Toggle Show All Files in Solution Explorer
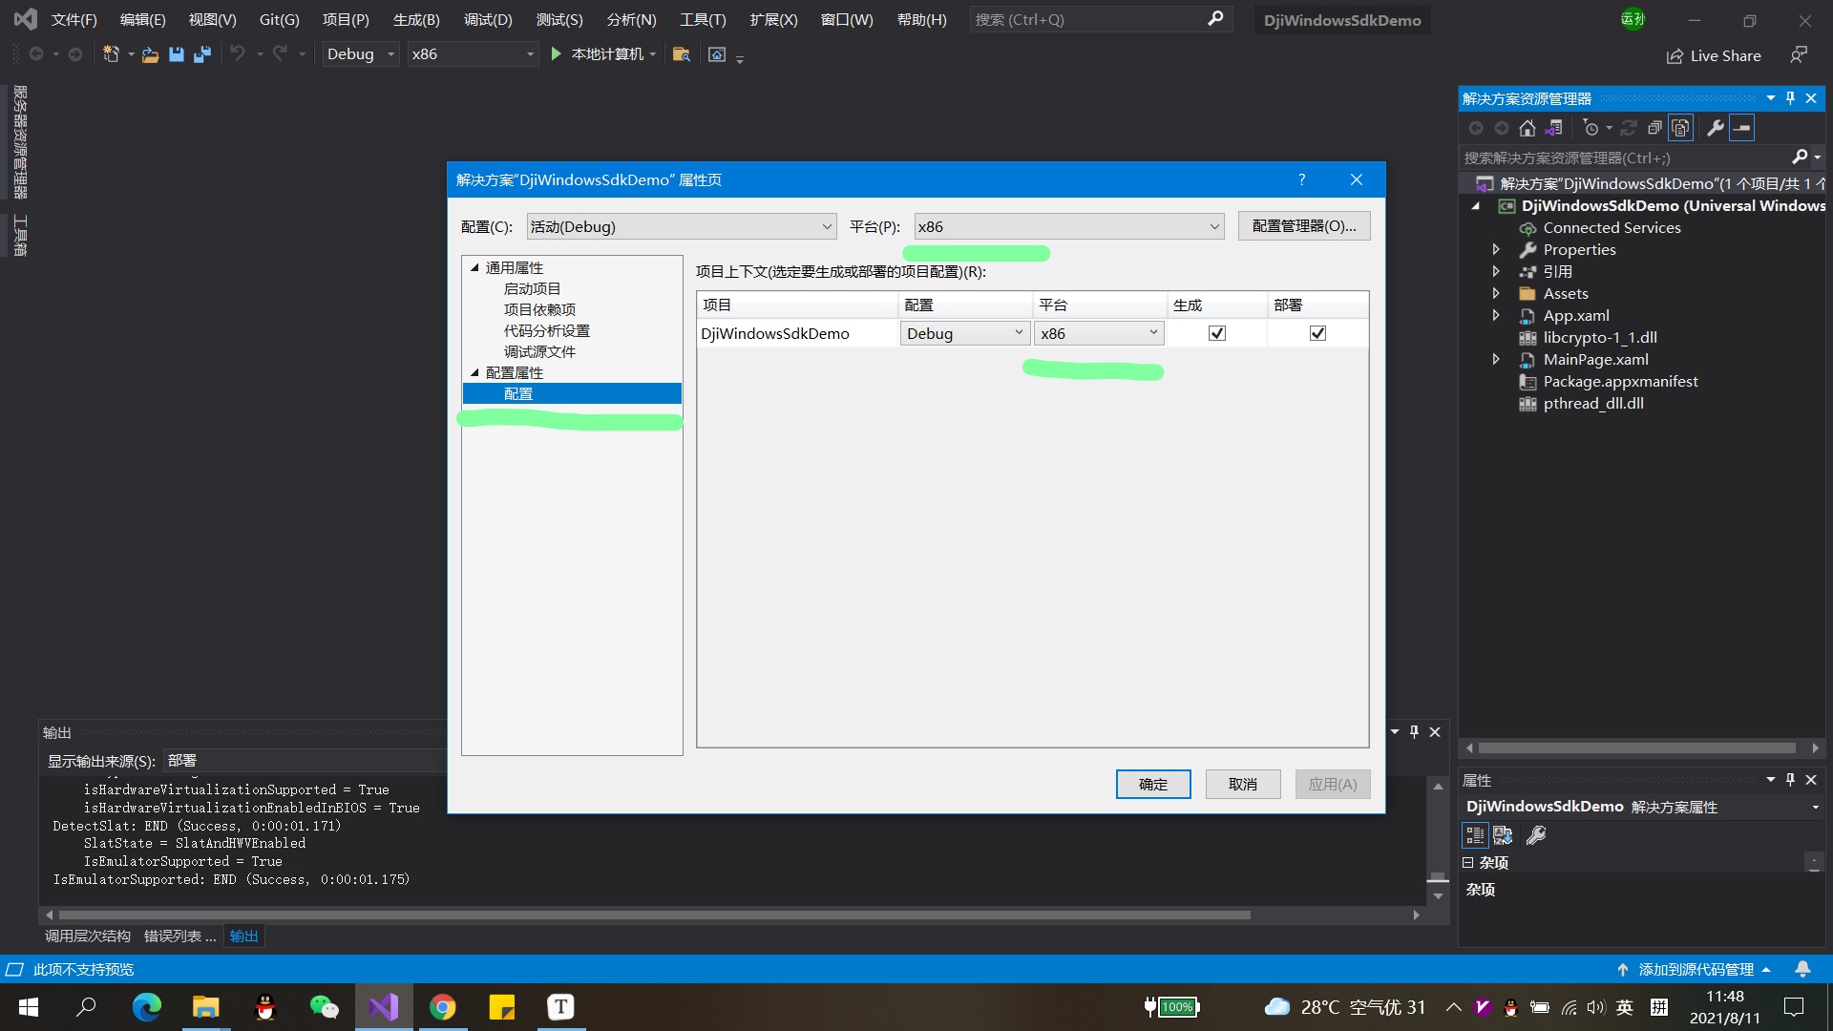Image resolution: width=1833 pixels, height=1031 pixels. coord(1682,127)
